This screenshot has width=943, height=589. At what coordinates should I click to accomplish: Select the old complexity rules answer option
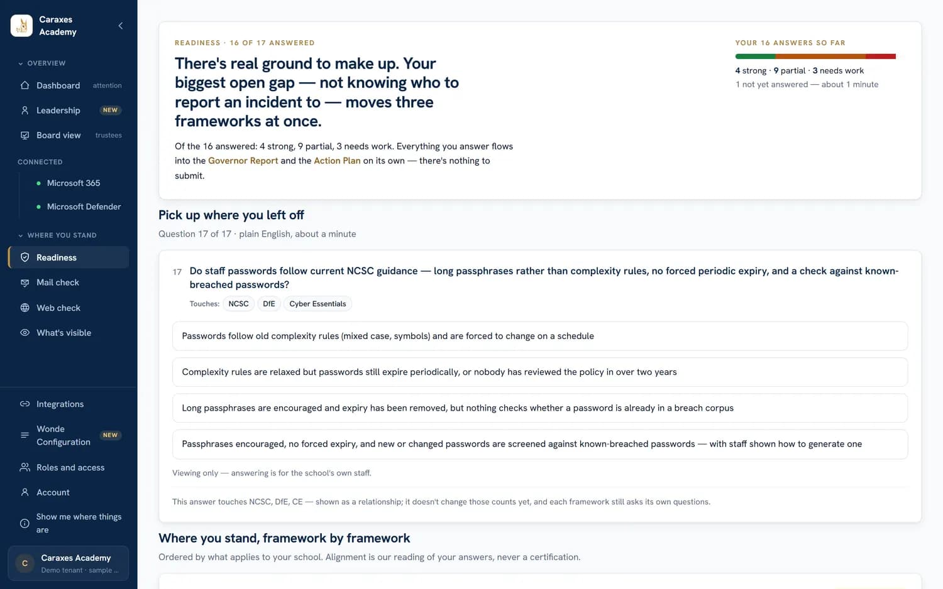540,336
